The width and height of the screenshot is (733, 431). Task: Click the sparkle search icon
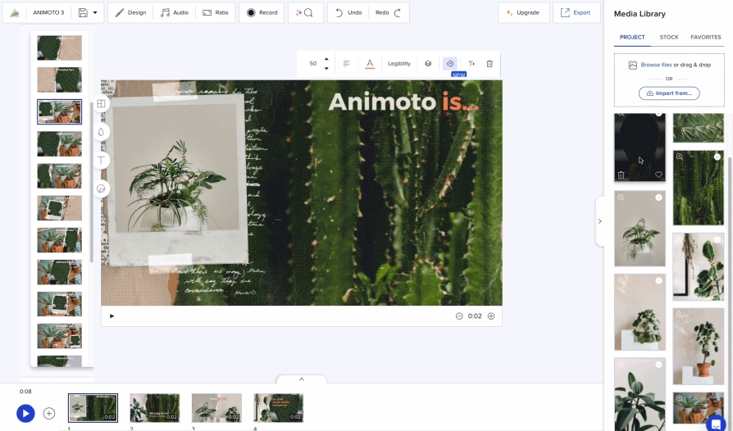click(x=304, y=12)
